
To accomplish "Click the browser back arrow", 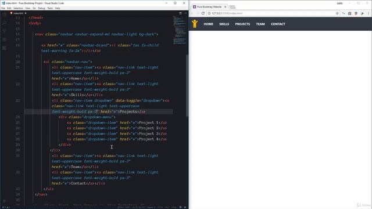I will click(x=192, y=13).
